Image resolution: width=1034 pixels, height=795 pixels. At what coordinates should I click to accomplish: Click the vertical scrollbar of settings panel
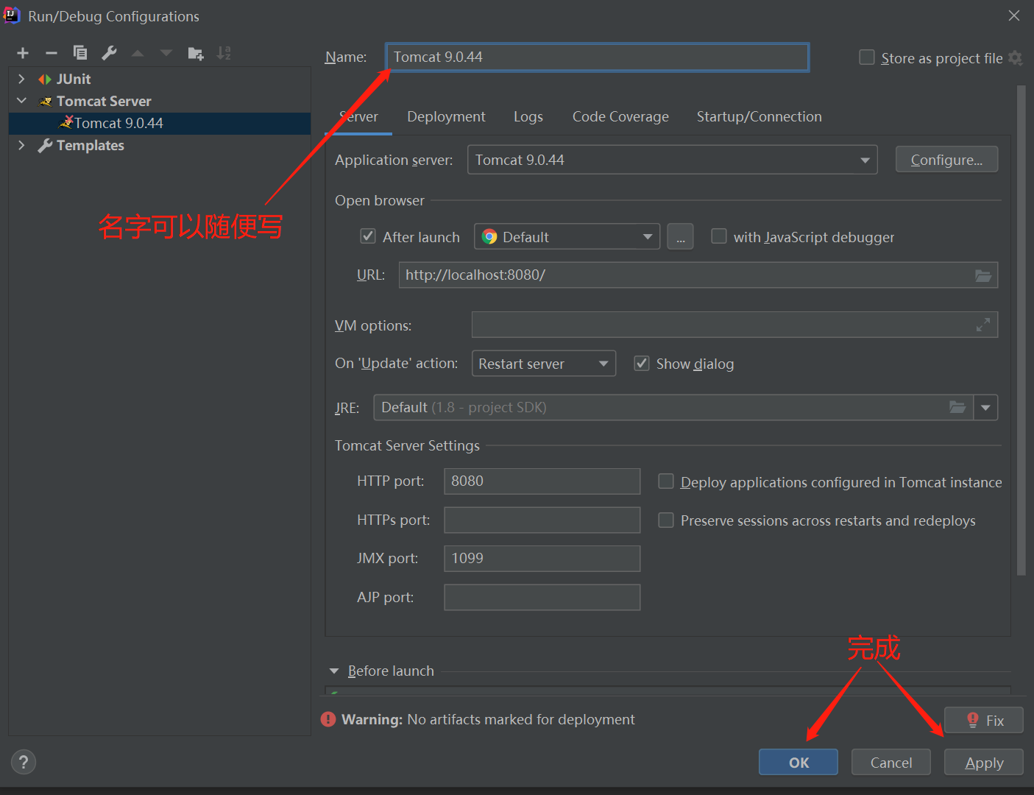1021,330
